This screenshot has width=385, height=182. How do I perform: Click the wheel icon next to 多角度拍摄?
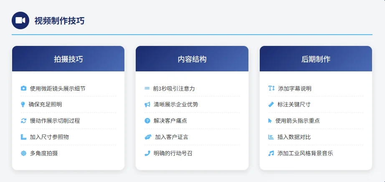coord(23,154)
